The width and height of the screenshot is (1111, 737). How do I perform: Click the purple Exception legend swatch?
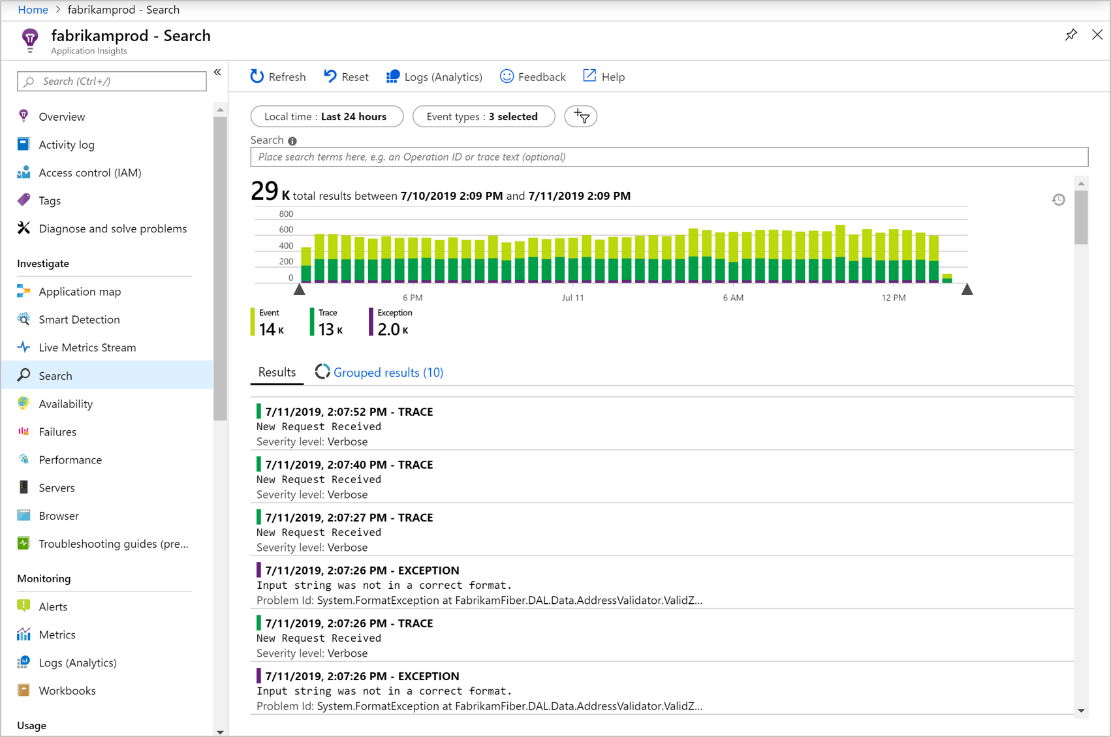371,322
